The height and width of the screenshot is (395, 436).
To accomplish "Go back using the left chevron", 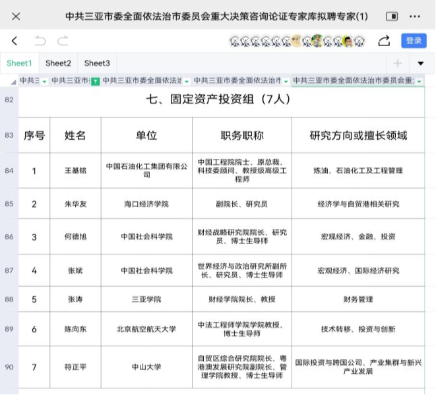I will [x=15, y=41].
